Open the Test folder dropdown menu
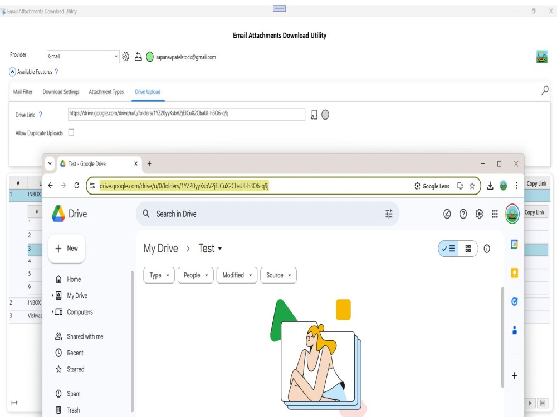The image size is (557, 417). (x=210, y=248)
